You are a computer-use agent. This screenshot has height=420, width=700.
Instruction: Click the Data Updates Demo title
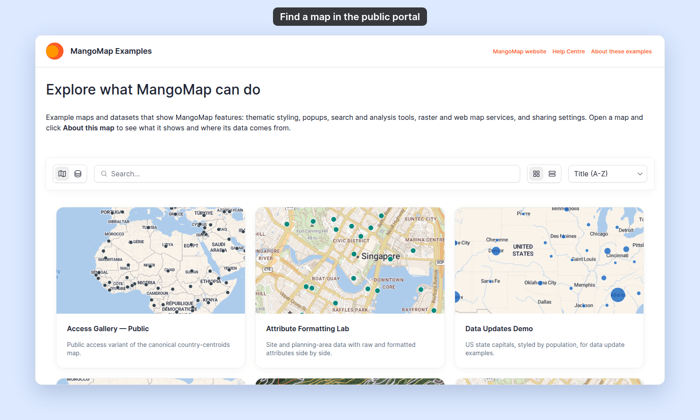[499, 329]
